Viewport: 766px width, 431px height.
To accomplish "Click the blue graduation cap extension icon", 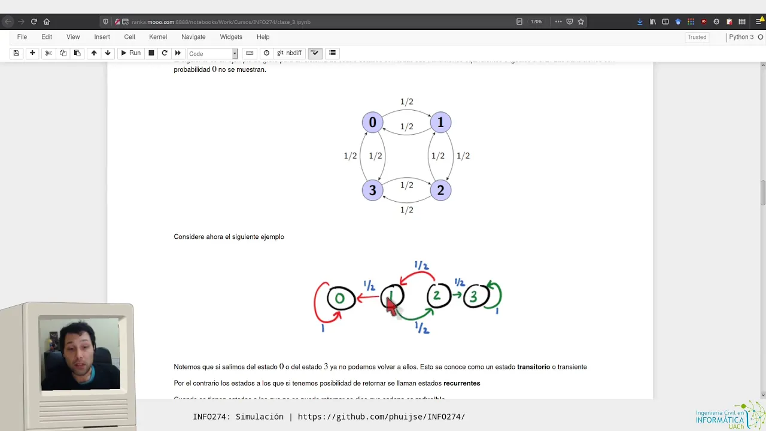I will (678, 22).
